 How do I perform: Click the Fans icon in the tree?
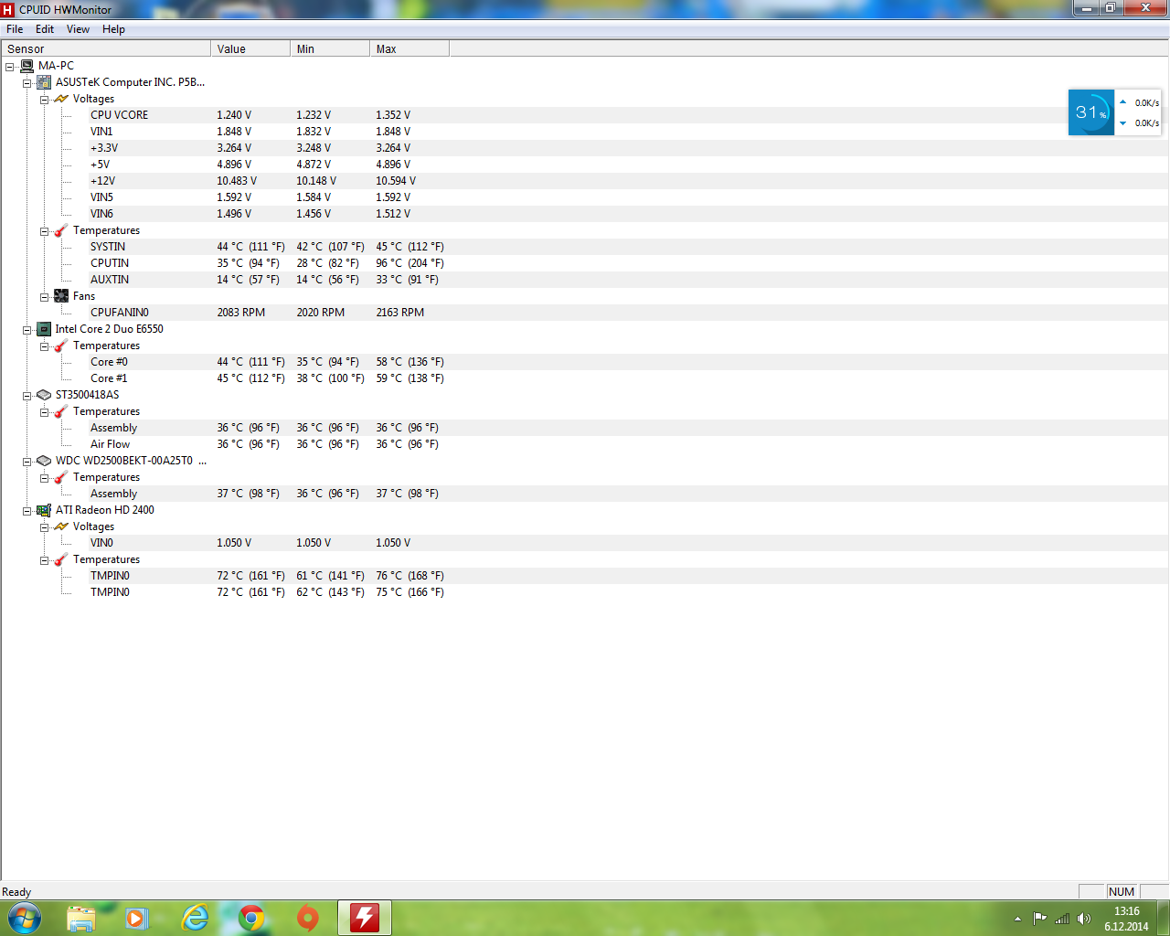(x=61, y=296)
